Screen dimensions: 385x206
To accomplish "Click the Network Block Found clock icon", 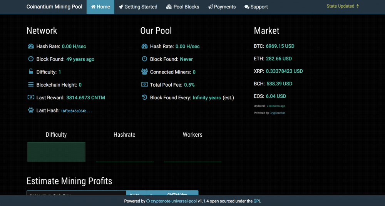I will pyautogui.click(x=31, y=59).
